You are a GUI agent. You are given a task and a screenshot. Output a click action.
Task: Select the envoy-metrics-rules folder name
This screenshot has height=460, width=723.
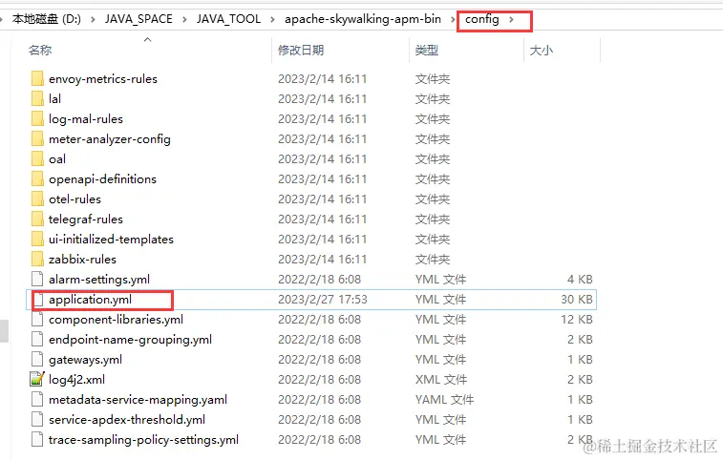(103, 79)
